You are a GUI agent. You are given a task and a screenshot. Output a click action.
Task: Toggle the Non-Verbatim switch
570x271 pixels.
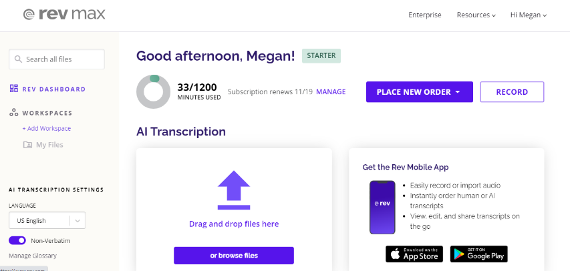(x=17, y=240)
